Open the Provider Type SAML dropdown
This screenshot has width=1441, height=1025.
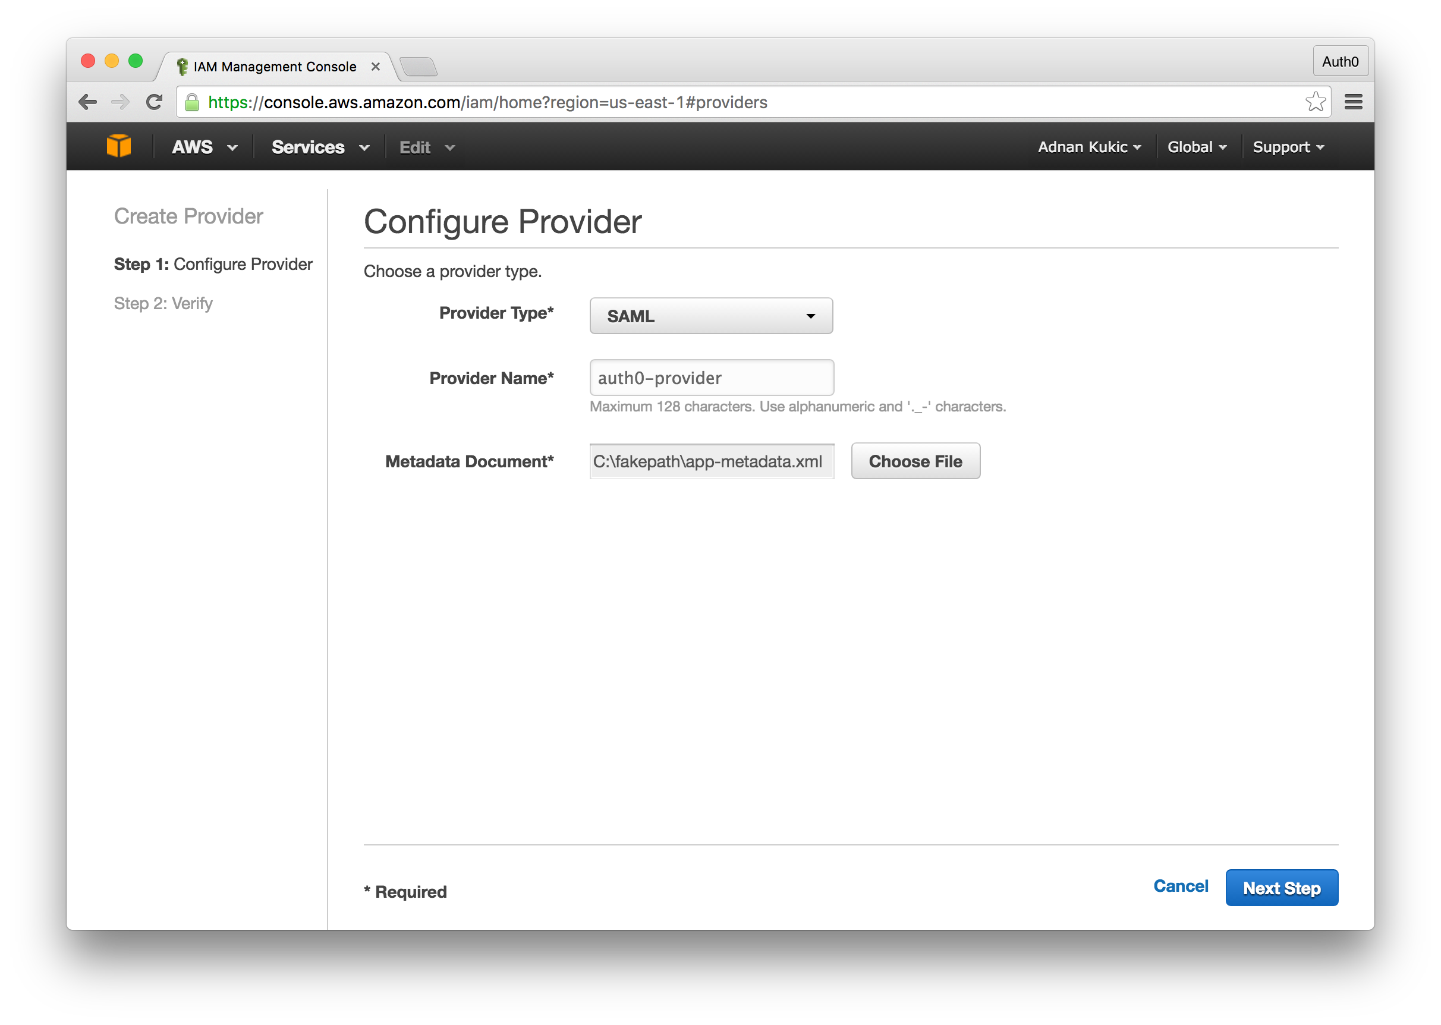tap(710, 316)
